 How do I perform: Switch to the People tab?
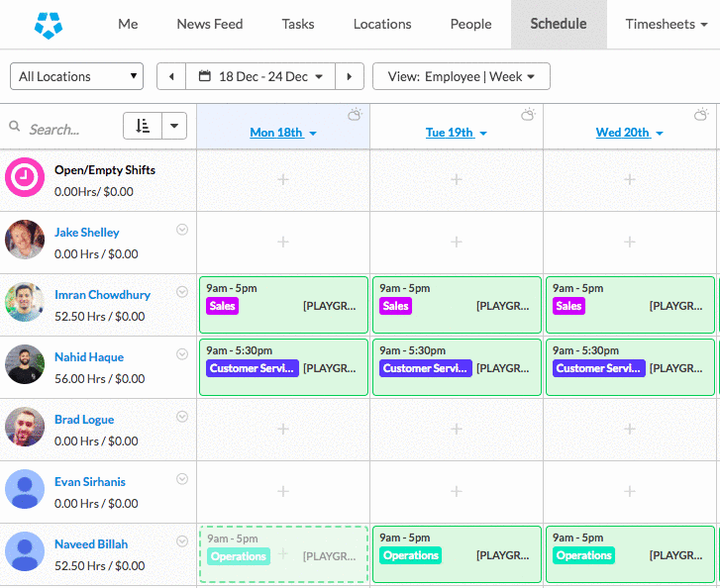point(470,24)
